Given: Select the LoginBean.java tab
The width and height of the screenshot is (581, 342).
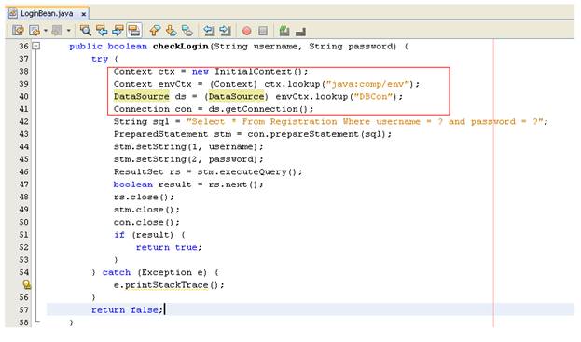Looking at the screenshot, I should coord(47,14).
